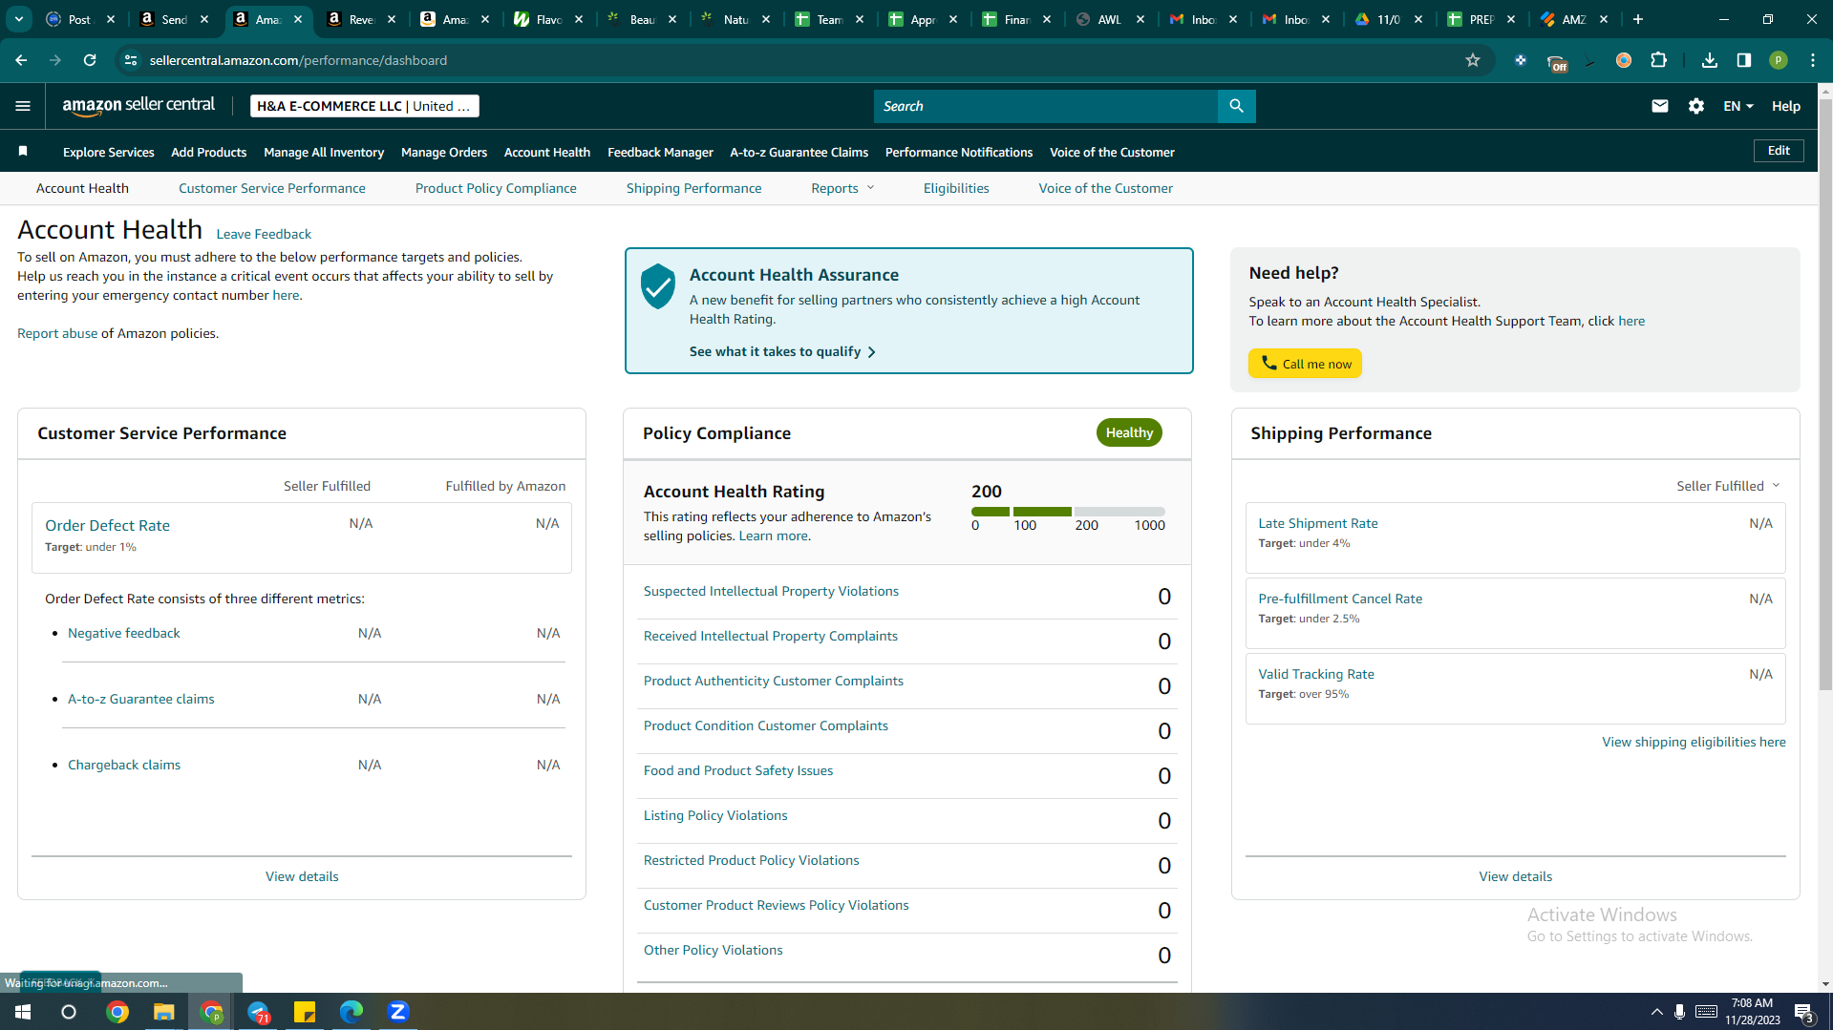Viewport: 1833px width, 1030px height.
Task: Open Manage Orders menu
Action: coord(444,152)
